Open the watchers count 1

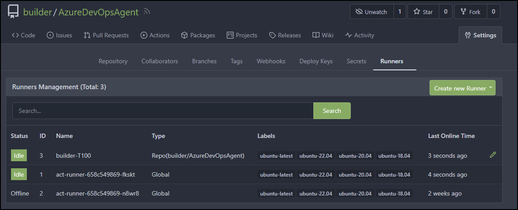[400, 11]
